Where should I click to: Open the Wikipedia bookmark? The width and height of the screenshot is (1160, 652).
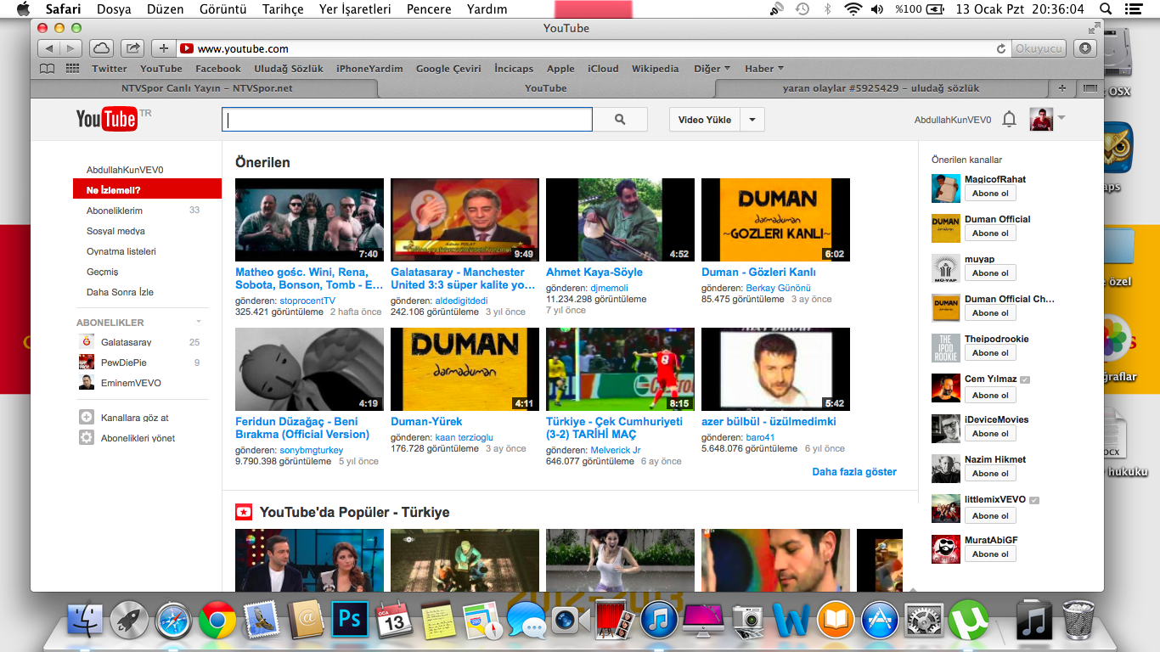656,69
